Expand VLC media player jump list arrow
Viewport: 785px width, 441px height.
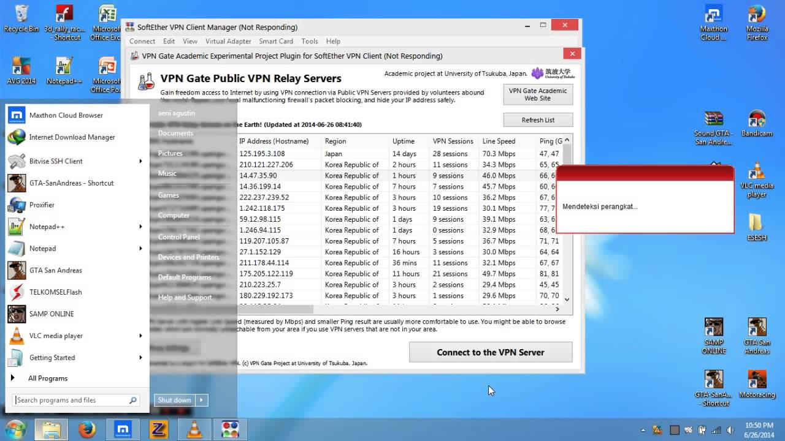point(140,336)
